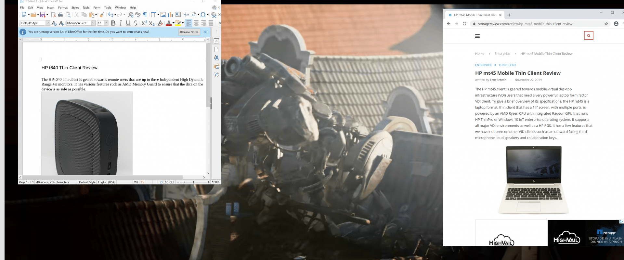Viewport: 624px width, 260px height.
Task: Open the New document dropdown arrow
Action: (x=29, y=15)
